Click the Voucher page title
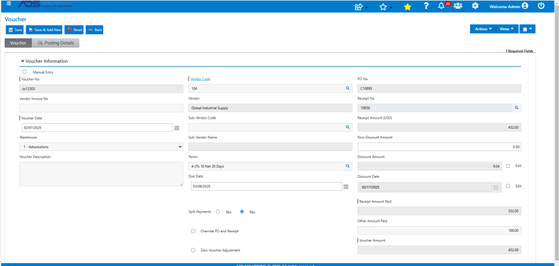The width and height of the screenshot is (559, 266). click(x=16, y=19)
